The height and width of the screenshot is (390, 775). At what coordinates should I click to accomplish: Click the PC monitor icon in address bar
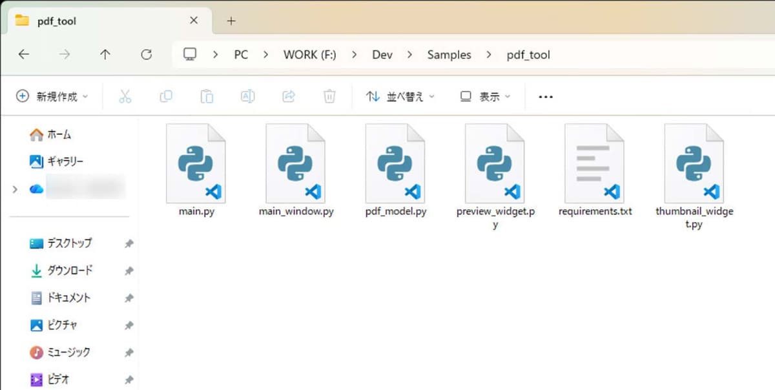[x=190, y=54]
